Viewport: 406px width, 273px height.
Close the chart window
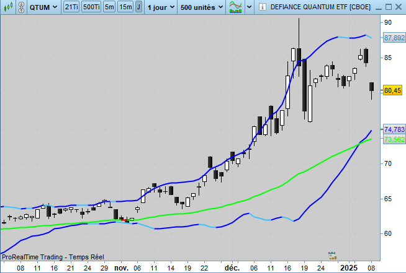(399, 7)
